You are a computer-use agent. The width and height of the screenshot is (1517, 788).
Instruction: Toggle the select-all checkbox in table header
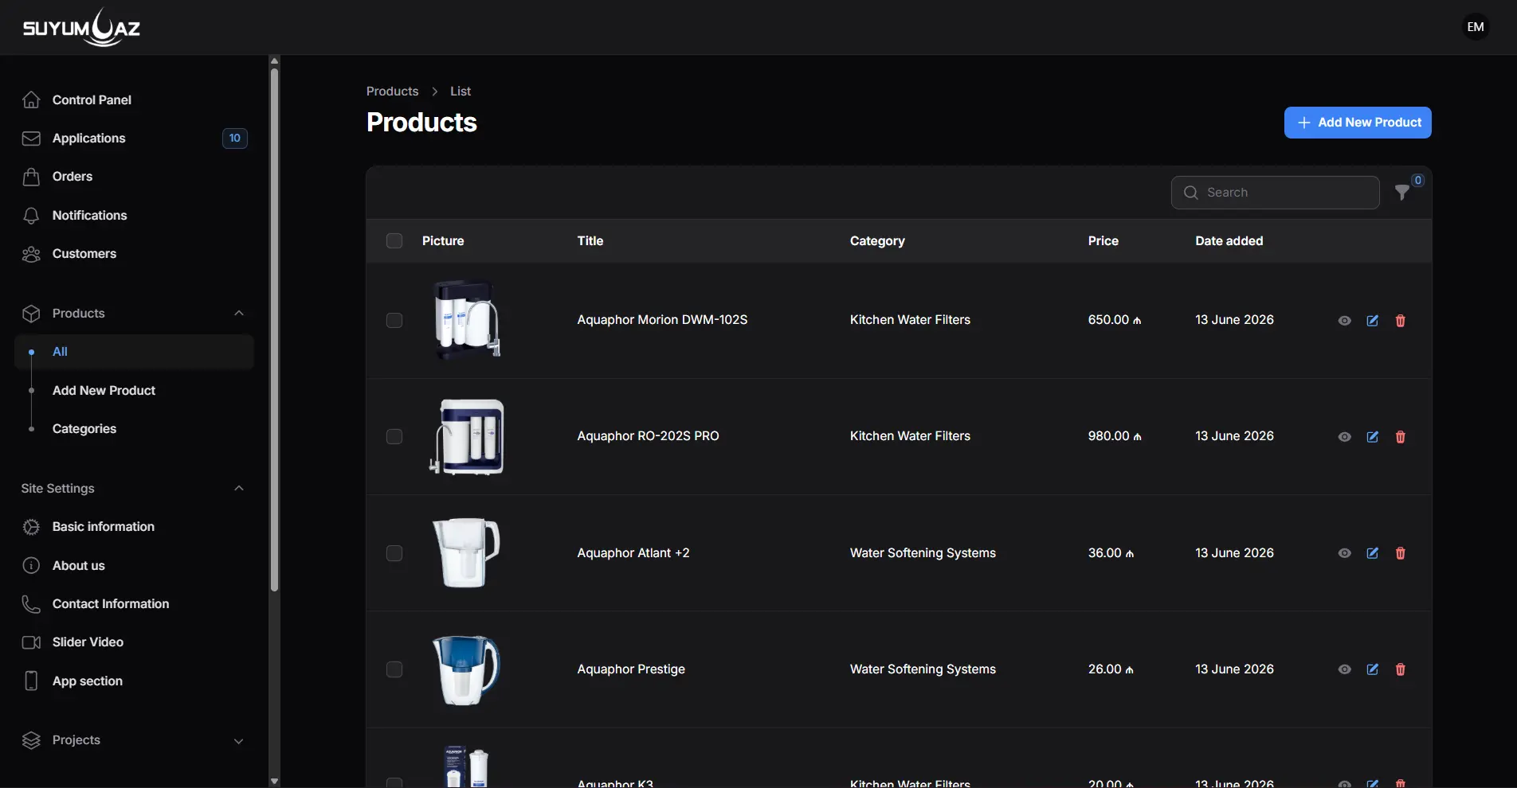coord(394,241)
